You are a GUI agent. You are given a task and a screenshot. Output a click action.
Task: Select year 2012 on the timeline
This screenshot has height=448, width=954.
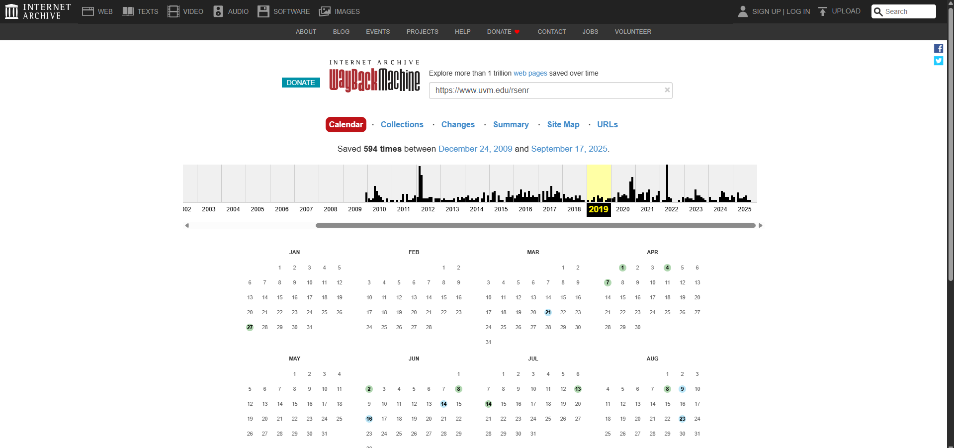coord(428,209)
